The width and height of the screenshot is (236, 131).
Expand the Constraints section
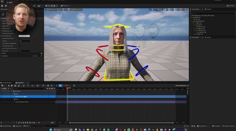1,56
